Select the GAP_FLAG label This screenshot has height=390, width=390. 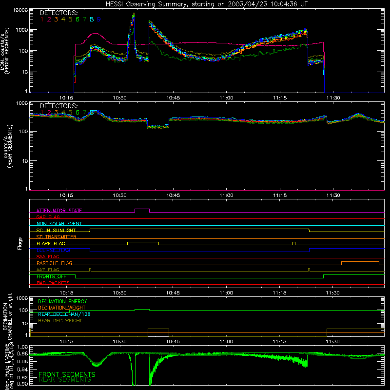(48, 217)
